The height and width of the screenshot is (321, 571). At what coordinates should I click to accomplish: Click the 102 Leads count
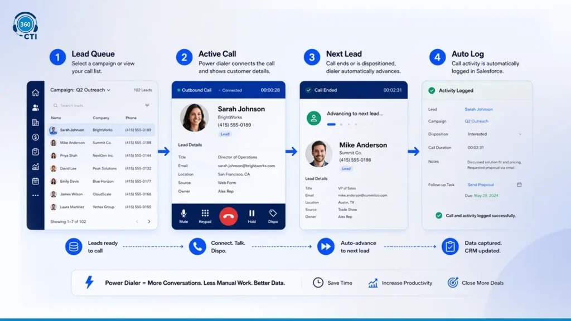coord(143,90)
